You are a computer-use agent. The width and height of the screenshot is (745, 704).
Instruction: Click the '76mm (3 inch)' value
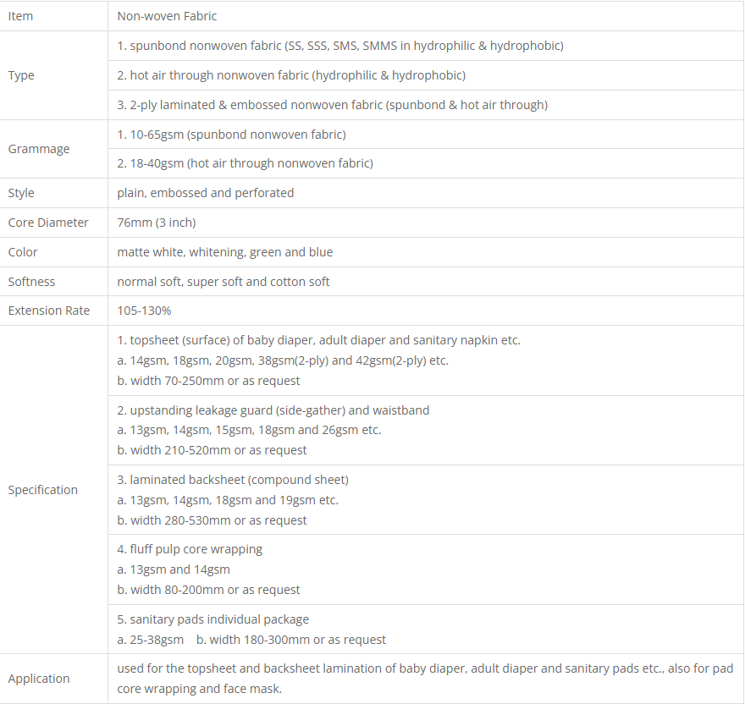coord(157,223)
